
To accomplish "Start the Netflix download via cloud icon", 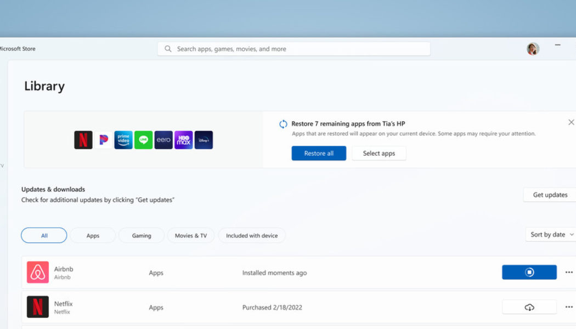I will point(529,307).
